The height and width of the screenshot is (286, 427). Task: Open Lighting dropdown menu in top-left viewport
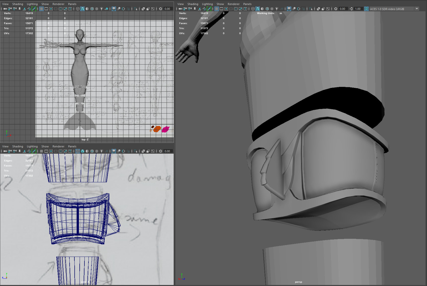pyautogui.click(x=32, y=4)
